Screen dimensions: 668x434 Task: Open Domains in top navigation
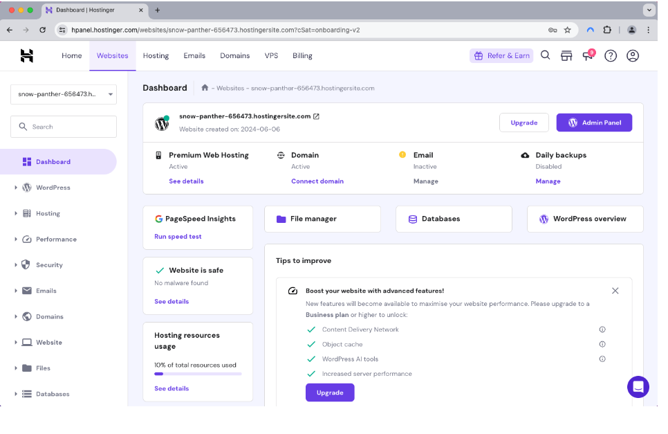click(x=234, y=55)
